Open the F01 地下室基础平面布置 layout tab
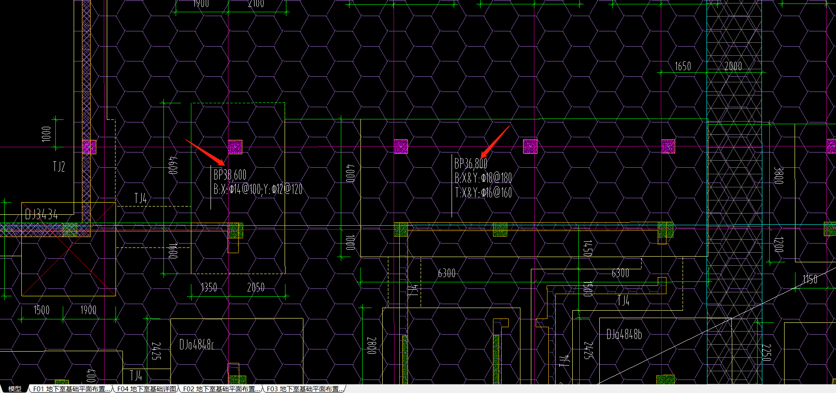This screenshot has height=393, width=836. [71, 389]
